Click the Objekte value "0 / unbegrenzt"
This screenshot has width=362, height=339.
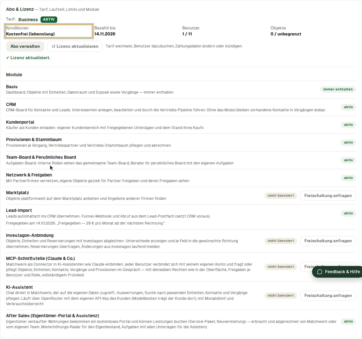pos(286,34)
